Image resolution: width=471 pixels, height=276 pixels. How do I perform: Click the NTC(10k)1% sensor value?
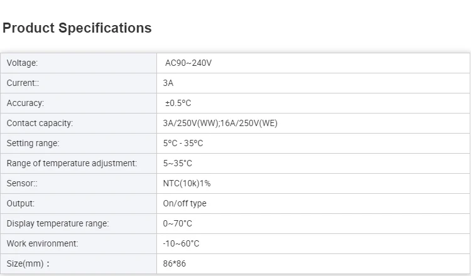pyautogui.click(x=187, y=183)
